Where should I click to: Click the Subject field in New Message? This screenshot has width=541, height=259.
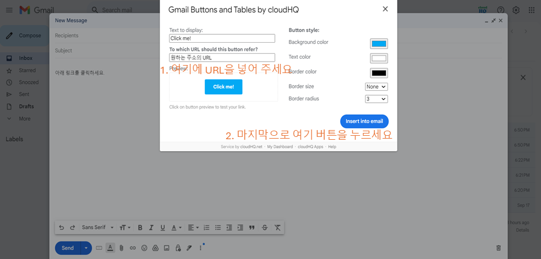pyautogui.click(x=278, y=51)
